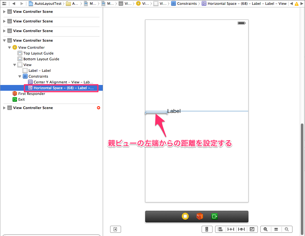
Task: Click the zoom-in magnifier icon
Action: click(x=287, y=229)
